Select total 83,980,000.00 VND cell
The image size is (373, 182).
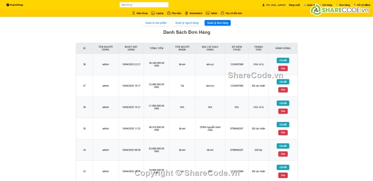pos(156,150)
